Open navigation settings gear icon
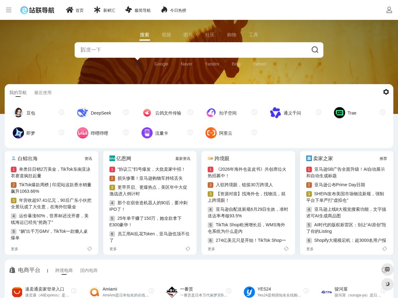Image resolution: width=398 pixels, height=298 pixels. click(386, 92)
